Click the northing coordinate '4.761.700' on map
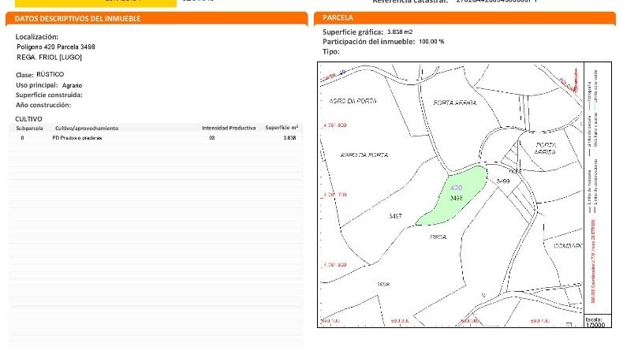Viewport: 623px width, 347px height. (334, 195)
